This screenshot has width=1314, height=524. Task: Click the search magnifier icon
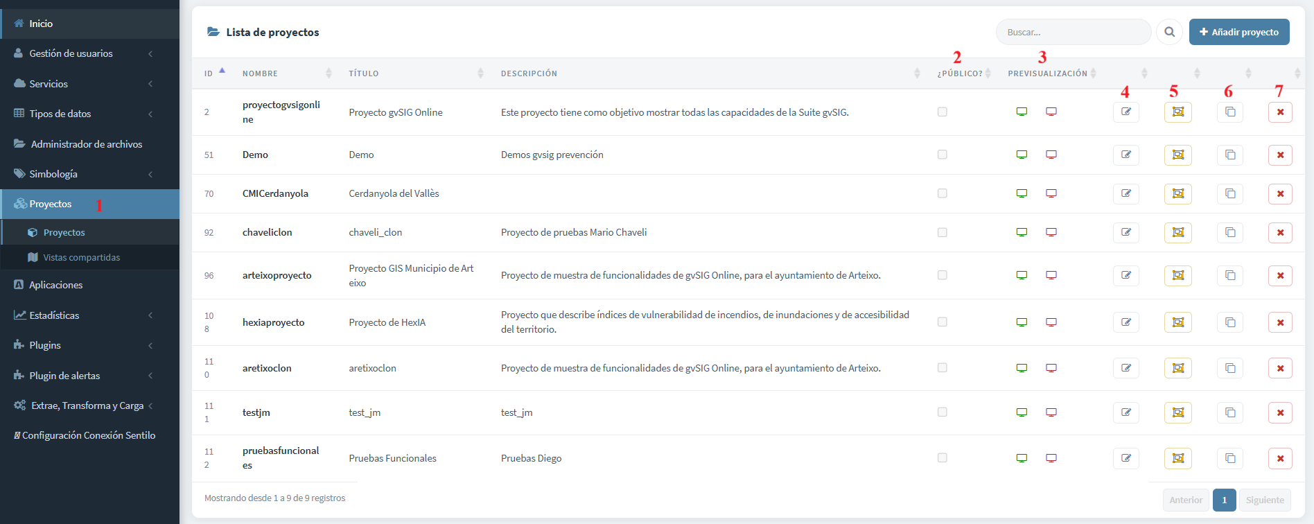point(1170,32)
